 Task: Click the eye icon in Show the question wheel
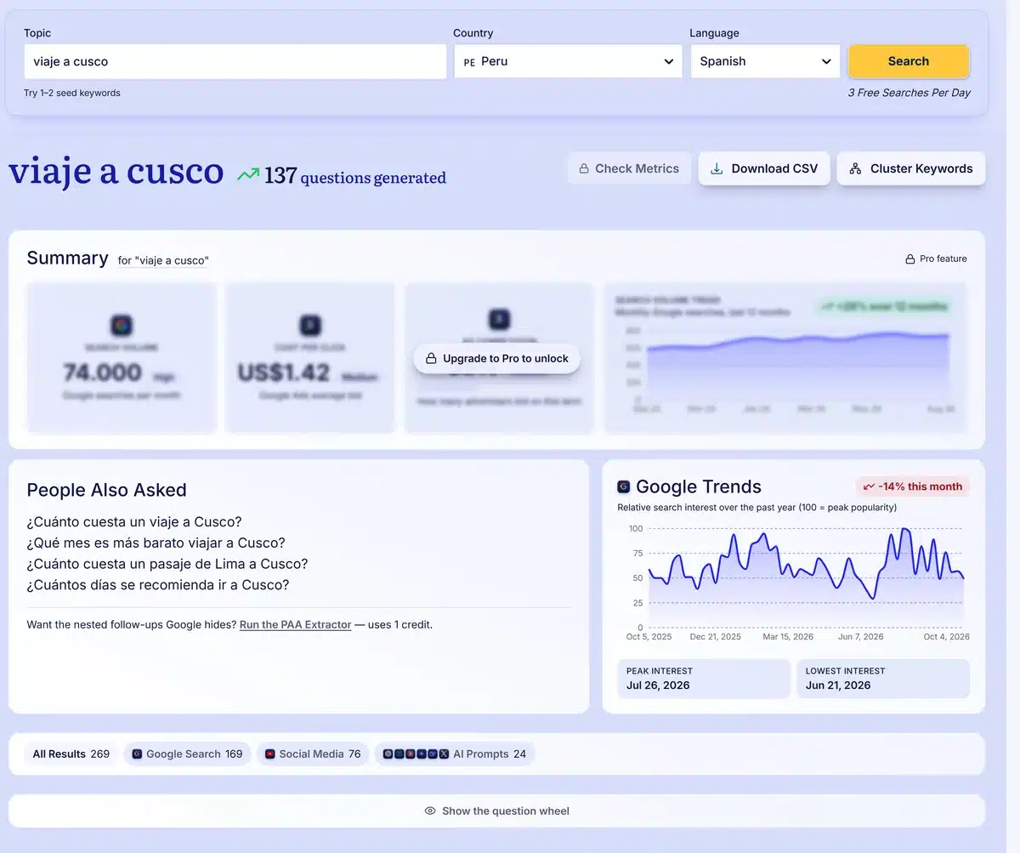click(430, 810)
